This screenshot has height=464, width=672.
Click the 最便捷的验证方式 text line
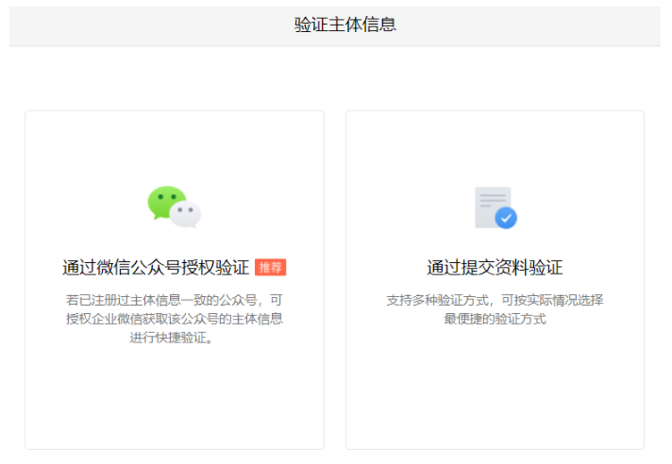pyautogui.click(x=495, y=319)
